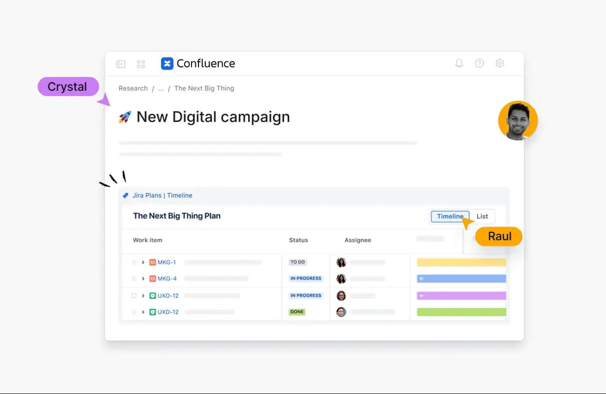Check the done UXD-12 row checkbox
Screen dimensions: 606x394
134,312
